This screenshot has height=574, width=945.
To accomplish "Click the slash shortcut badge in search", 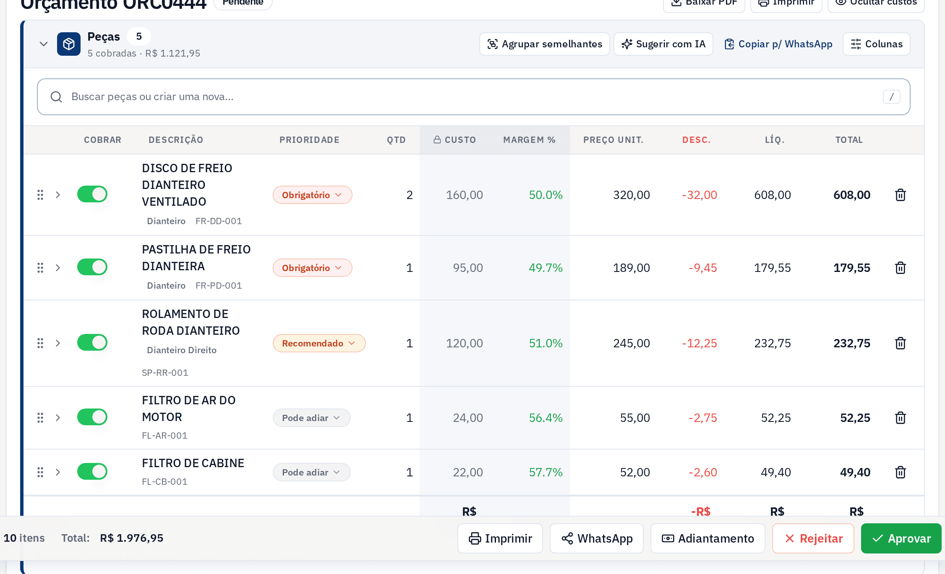I will tap(891, 97).
